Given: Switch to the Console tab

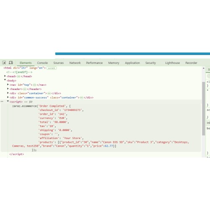Looking at the screenshot, I should (x=42, y=63).
